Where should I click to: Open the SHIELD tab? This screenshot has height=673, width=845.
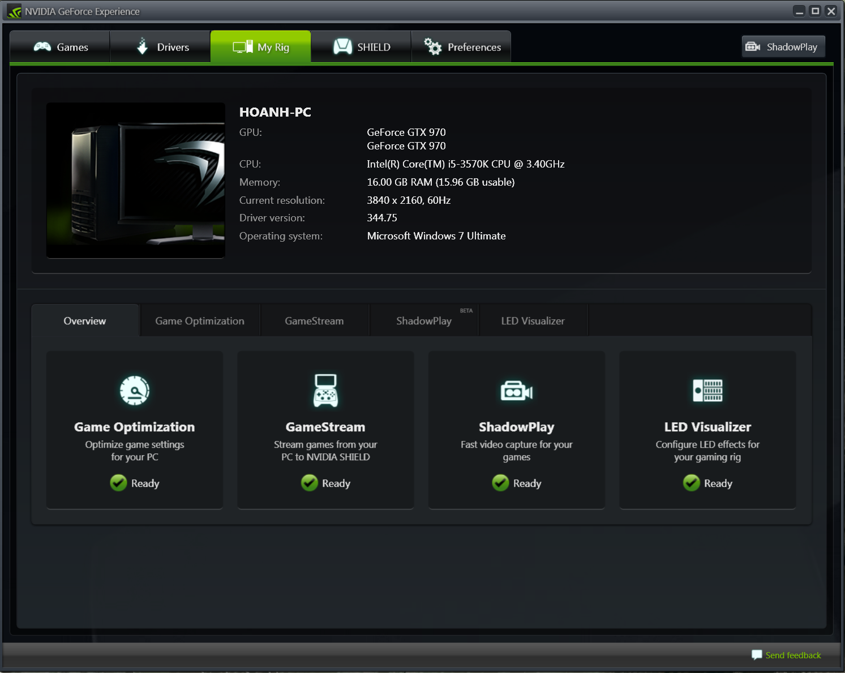361,47
